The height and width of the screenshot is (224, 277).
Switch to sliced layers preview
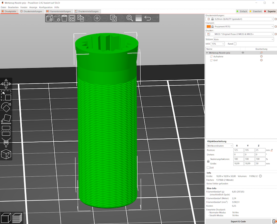pos(17,218)
